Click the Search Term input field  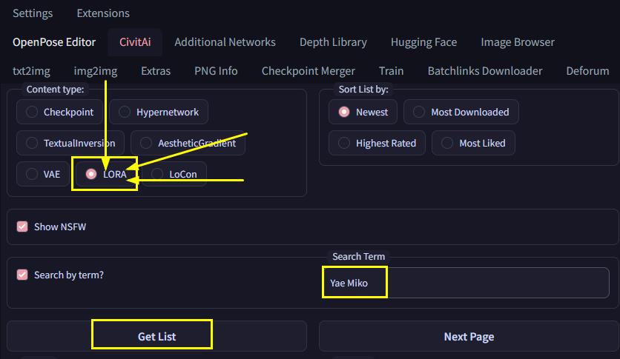pos(466,283)
